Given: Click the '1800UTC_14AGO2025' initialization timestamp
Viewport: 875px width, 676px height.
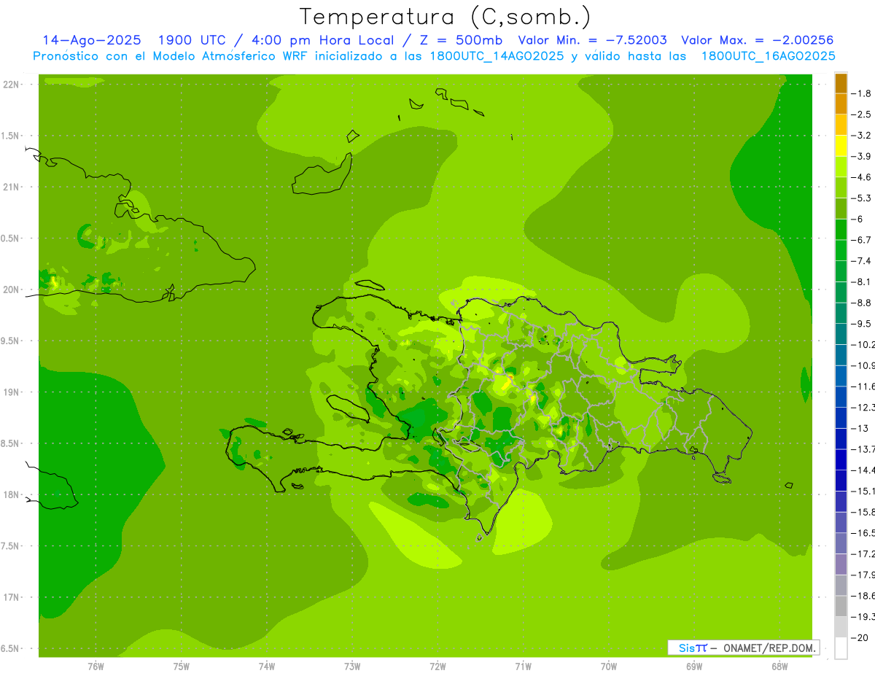Looking at the screenshot, I should point(497,56).
